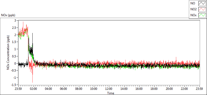This screenshot has height=95, width=207.
Task: Click the 3 maximum y-axis value
Action: [x=15, y=21]
